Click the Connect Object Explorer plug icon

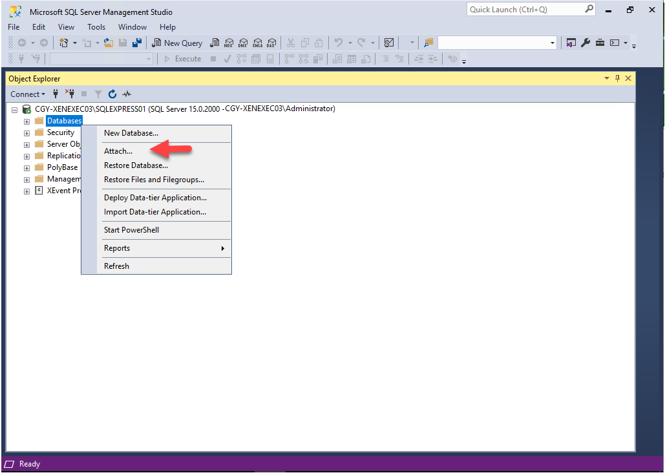click(x=56, y=94)
